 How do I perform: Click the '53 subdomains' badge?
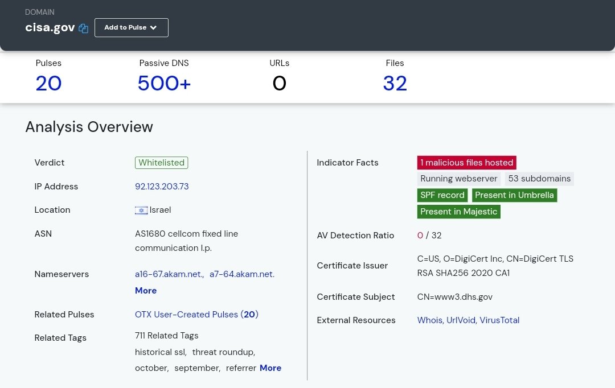(x=539, y=179)
